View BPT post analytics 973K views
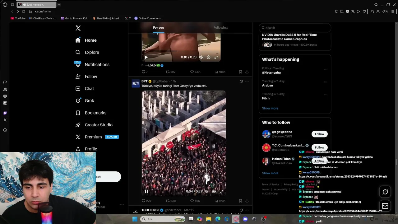 tap(220, 201)
